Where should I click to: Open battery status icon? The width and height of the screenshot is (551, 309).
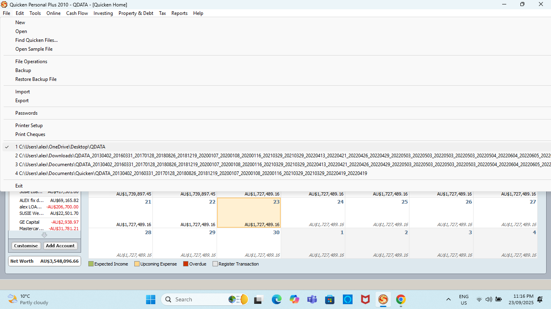tap(499, 299)
